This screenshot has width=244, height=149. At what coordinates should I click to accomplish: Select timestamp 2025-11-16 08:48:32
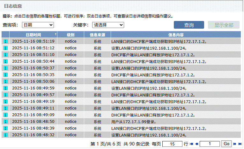click(33, 135)
